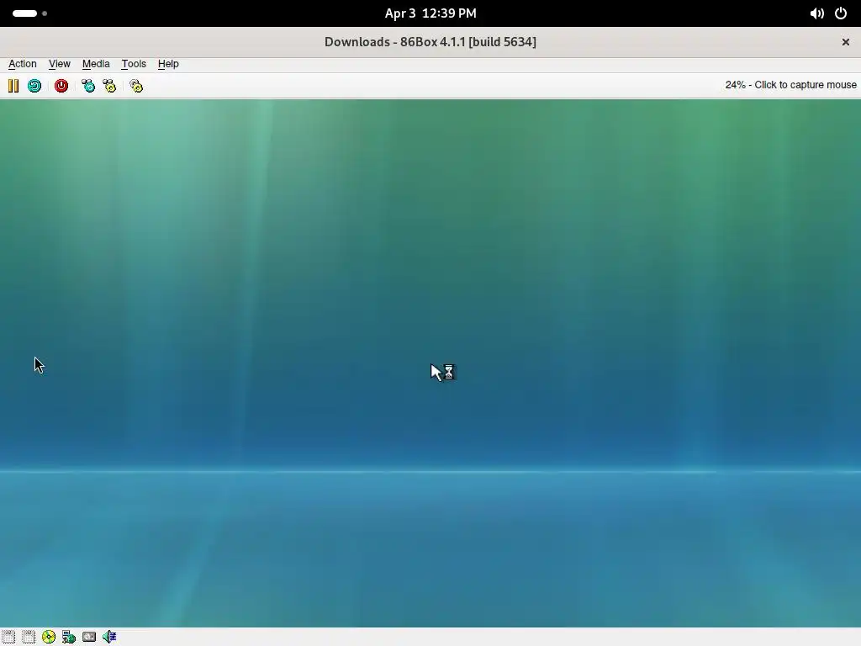
Task: Close the 86Box window
Action: click(x=846, y=42)
